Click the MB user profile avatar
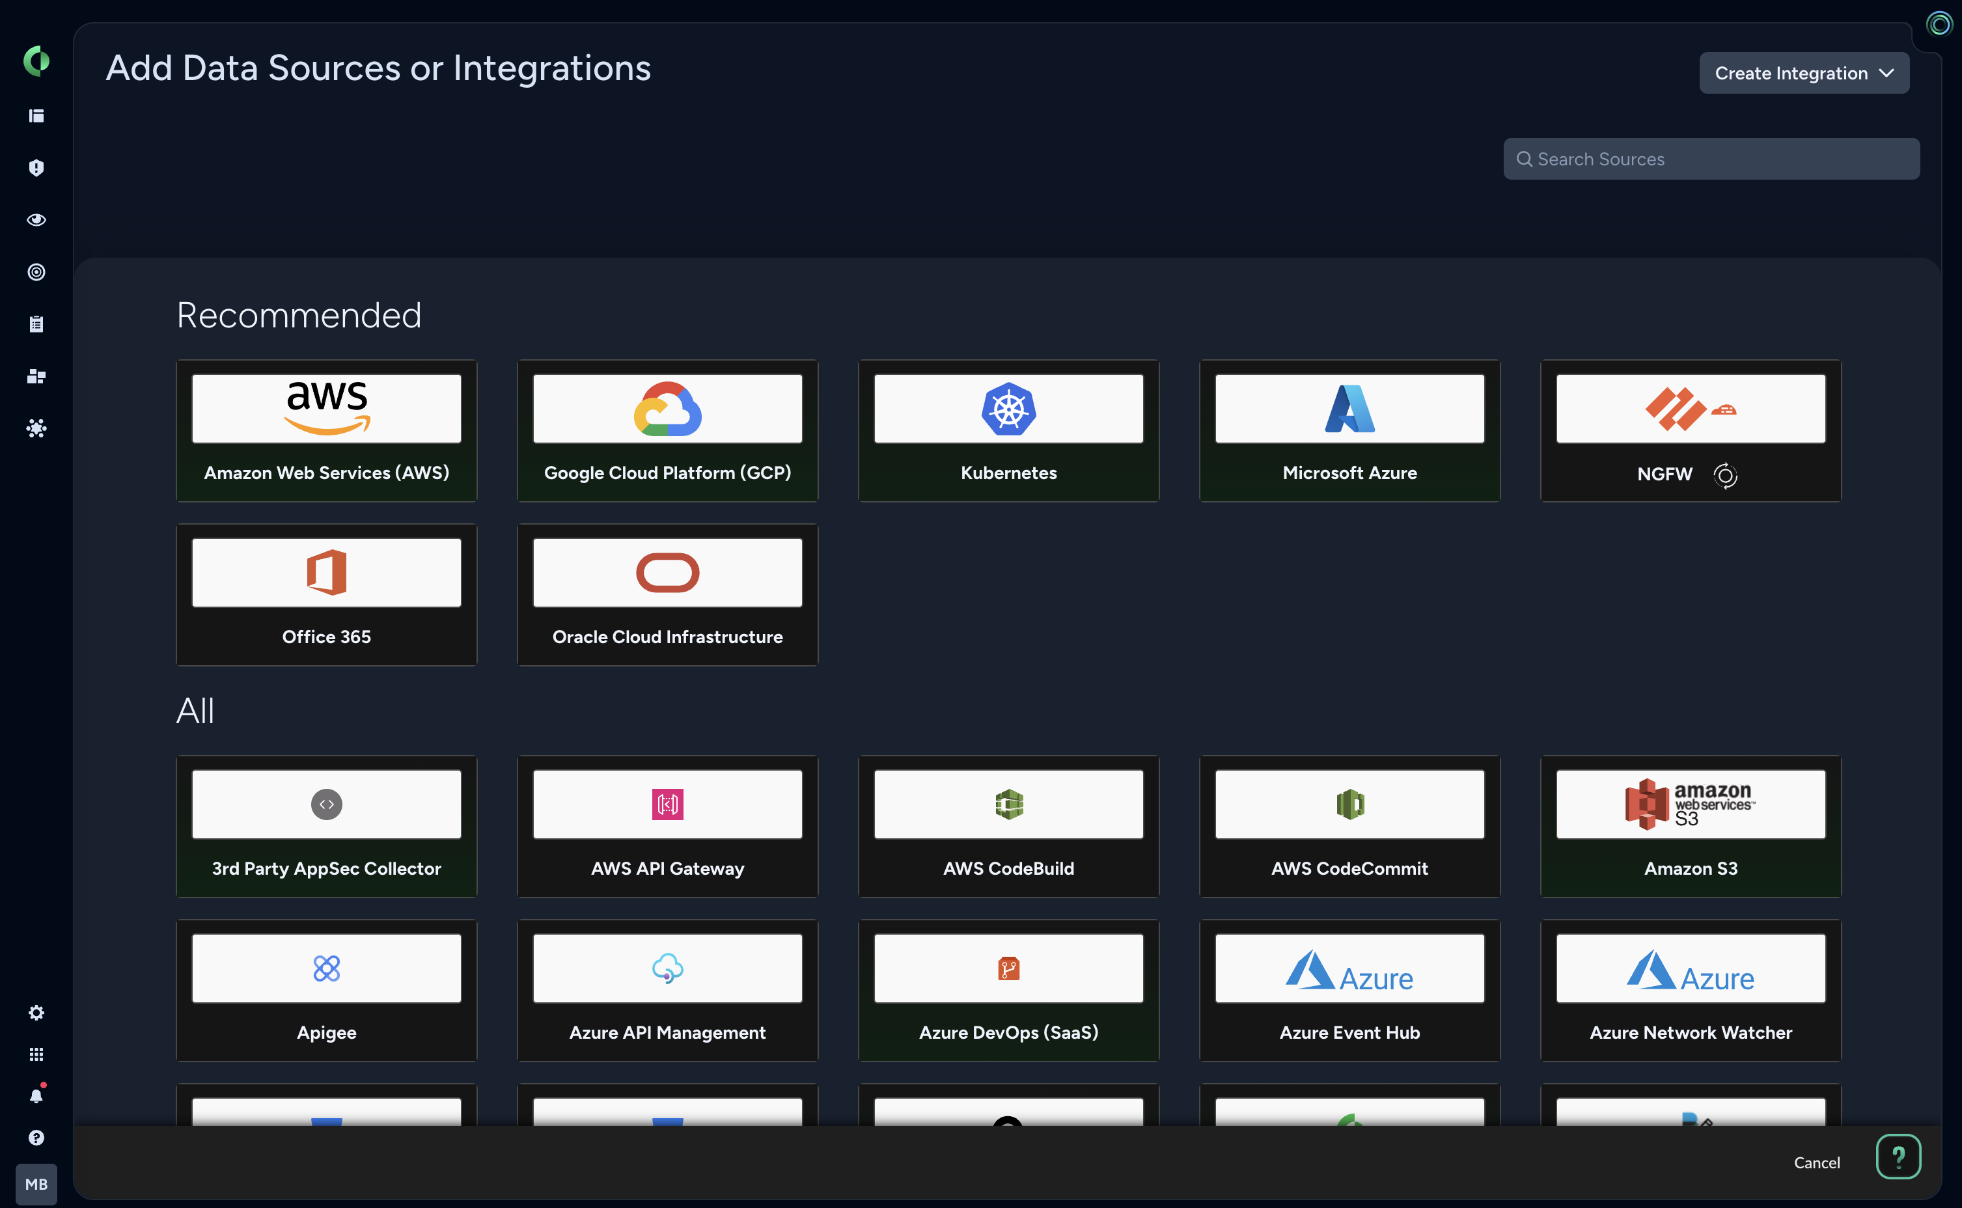The height and width of the screenshot is (1208, 1962). point(36,1183)
